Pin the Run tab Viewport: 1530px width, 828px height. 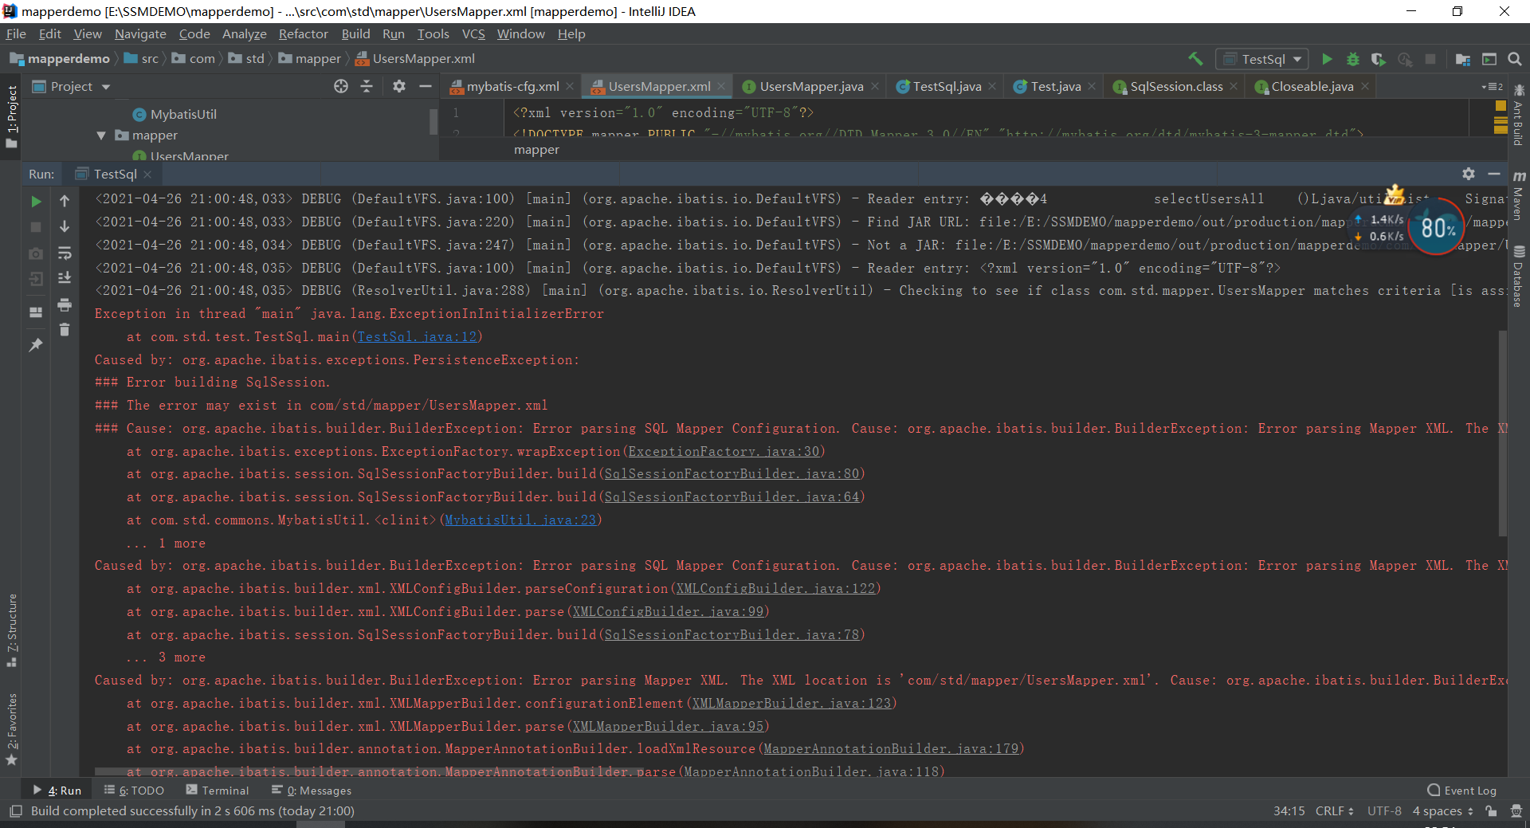tap(36, 344)
